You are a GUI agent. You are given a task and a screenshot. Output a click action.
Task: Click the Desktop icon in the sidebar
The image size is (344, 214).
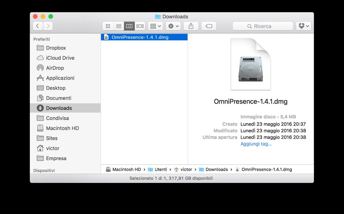(40, 88)
